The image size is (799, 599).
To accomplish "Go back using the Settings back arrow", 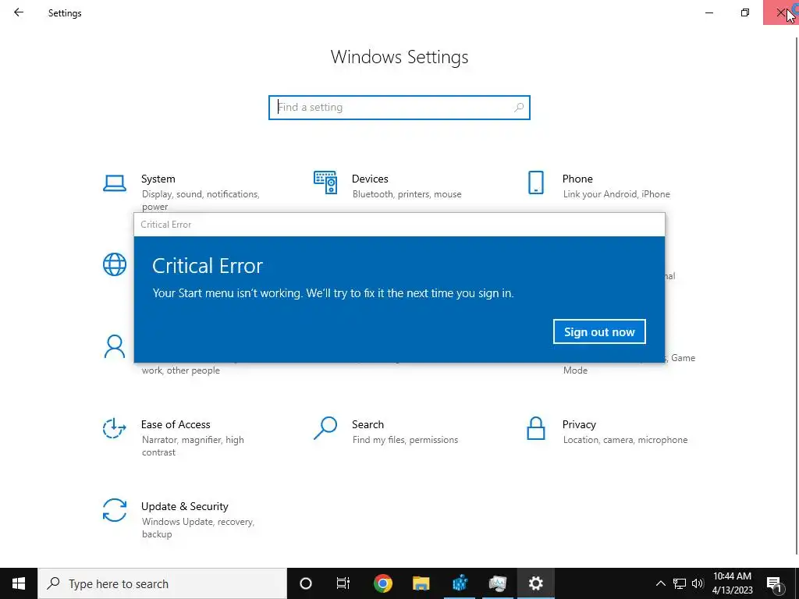I will pyautogui.click(x=19, y=12).
